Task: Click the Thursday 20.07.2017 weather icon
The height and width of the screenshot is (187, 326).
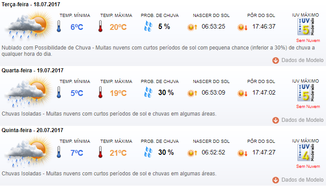Action: (x=29, y=151)
